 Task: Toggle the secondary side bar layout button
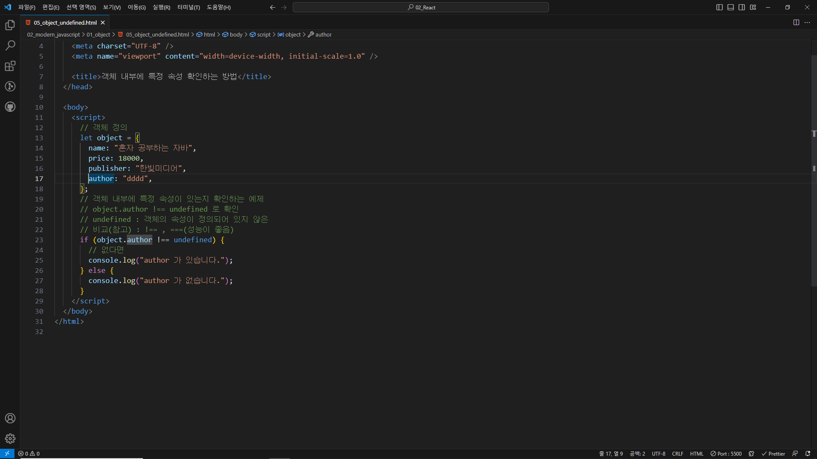pos(742,7)
